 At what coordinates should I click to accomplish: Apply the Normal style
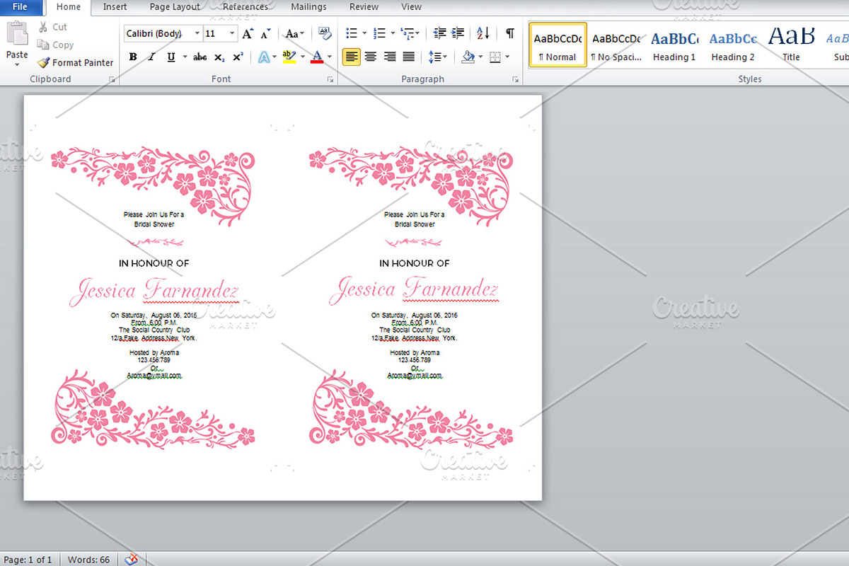pyautogui.click(x=558, y=45)
